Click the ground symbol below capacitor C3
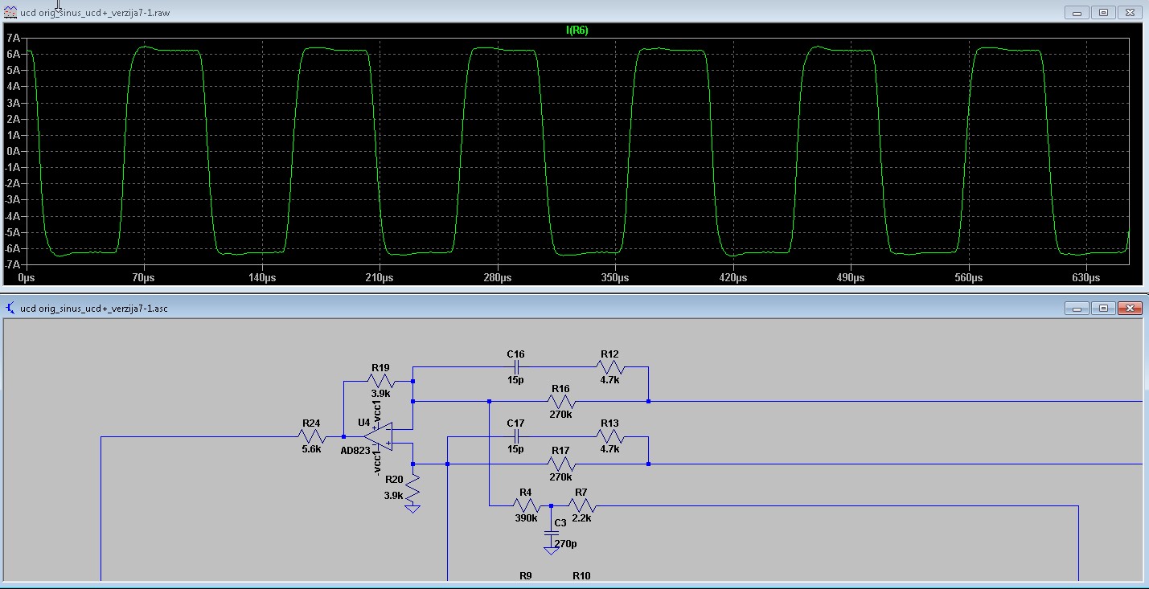The width and height of the screenshot is (1149, 589). pos(551,550)
